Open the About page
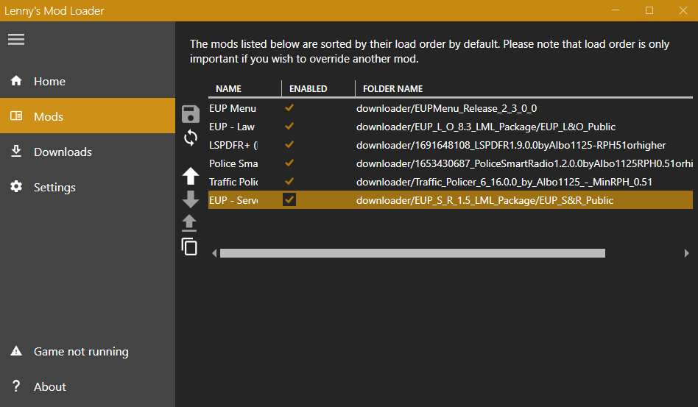Viewport: 698px width, 407px height. 88,386
